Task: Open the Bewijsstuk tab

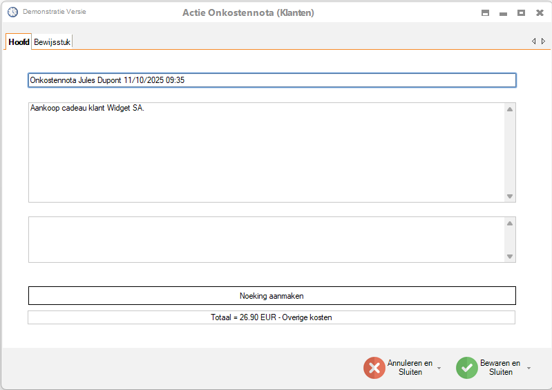Action: coord(53,42)
